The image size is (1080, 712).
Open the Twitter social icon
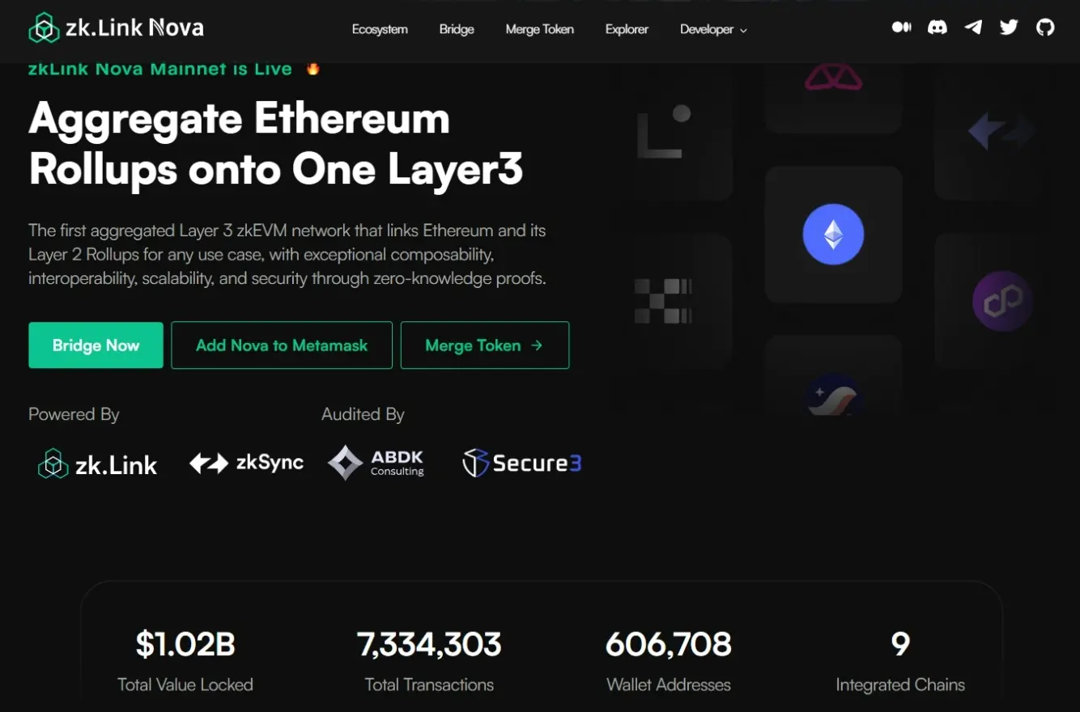coord(1009,28)
